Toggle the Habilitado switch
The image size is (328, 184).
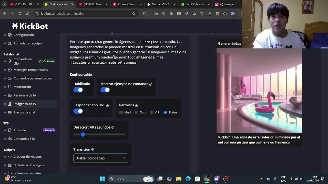[78, 90]
